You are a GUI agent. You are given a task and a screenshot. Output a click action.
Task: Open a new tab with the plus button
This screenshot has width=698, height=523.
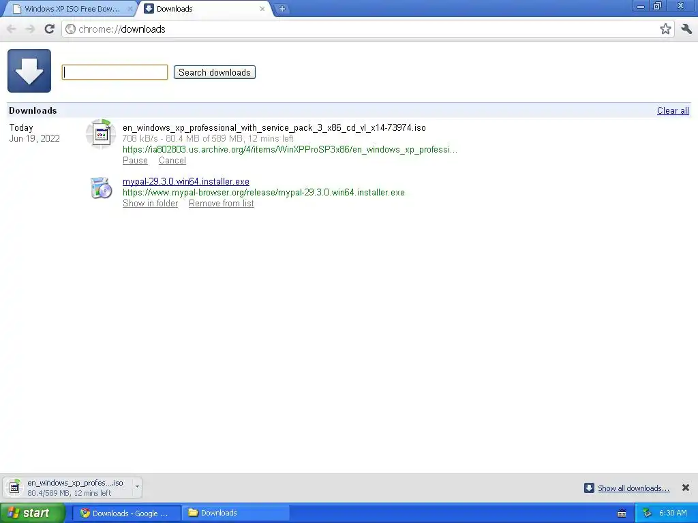pyautogui.click(x=282, y=9)
